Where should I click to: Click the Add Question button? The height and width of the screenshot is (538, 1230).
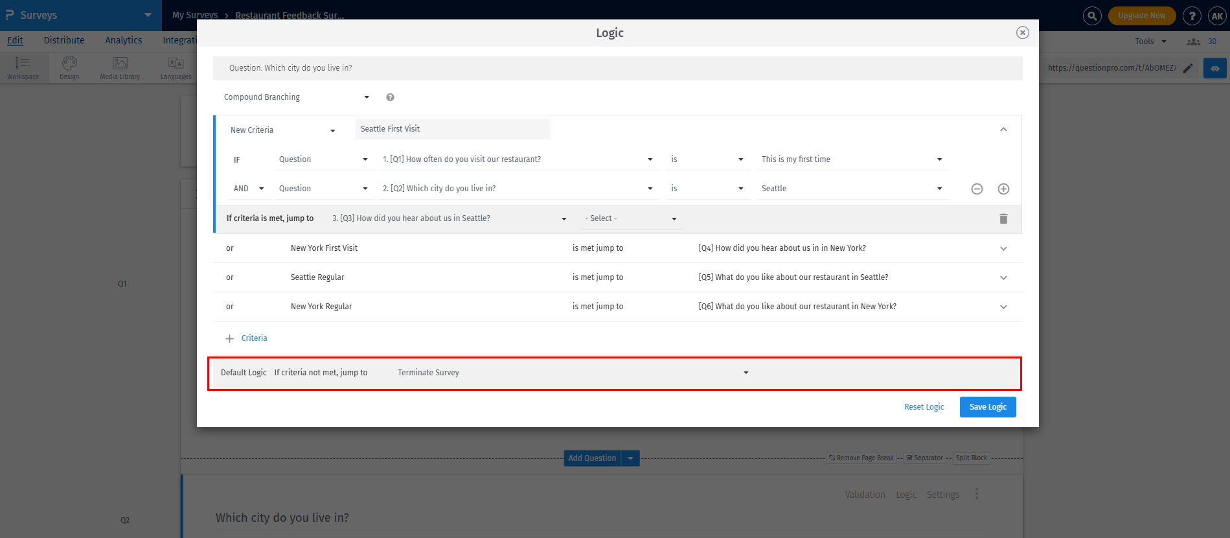(x=592, y=458)
